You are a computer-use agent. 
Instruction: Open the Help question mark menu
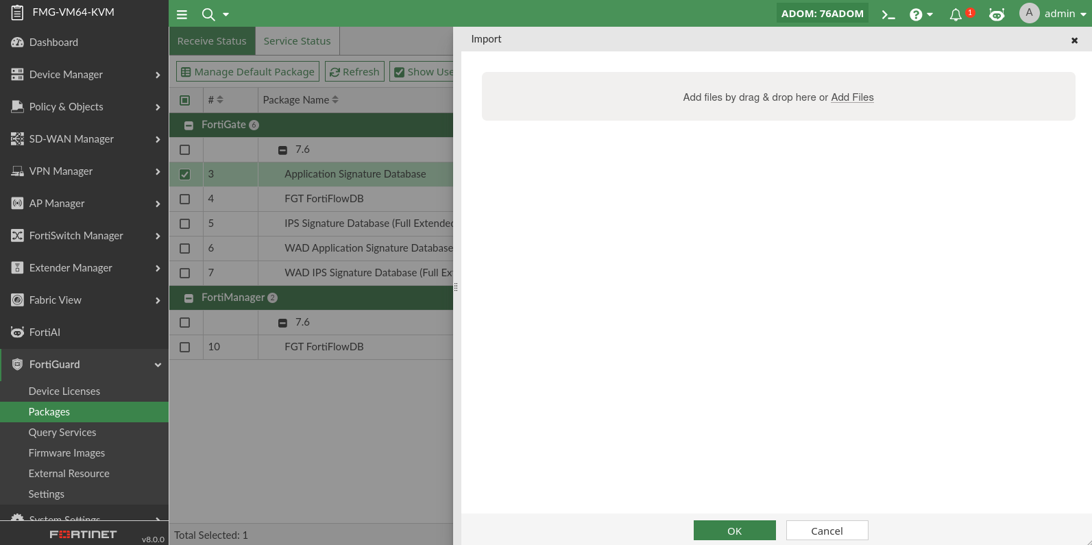tap(916, 14)
